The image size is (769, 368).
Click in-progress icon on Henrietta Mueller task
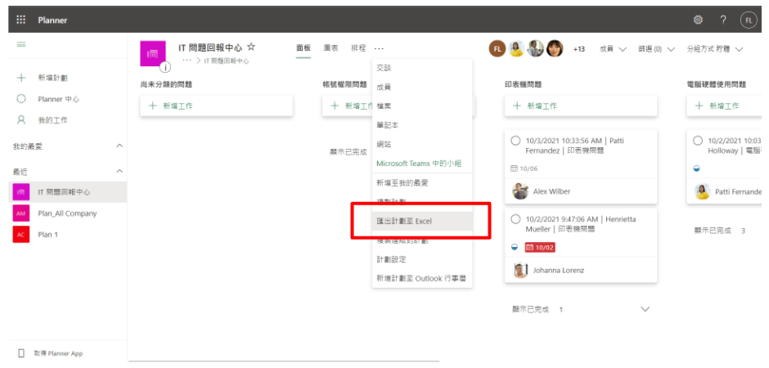515,248
